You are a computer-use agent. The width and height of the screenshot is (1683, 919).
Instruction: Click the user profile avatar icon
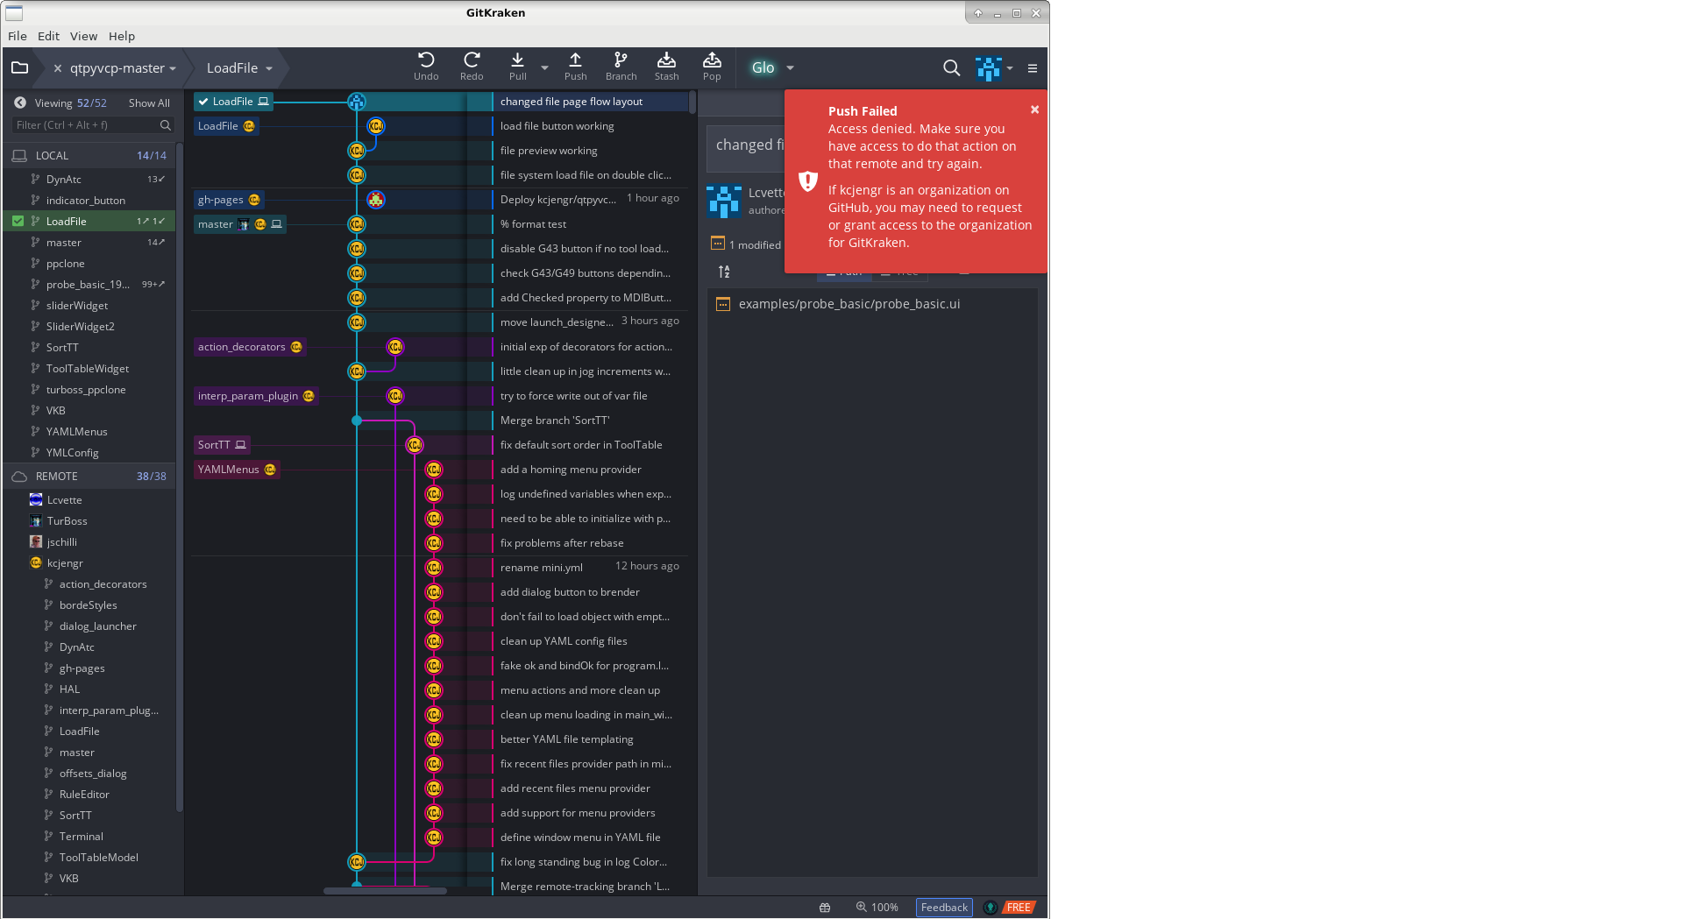[989, 68]
